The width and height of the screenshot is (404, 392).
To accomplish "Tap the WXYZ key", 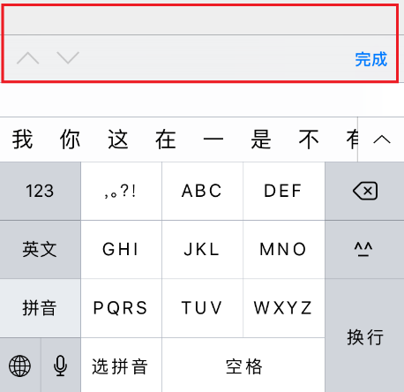I will click(284, 308).
